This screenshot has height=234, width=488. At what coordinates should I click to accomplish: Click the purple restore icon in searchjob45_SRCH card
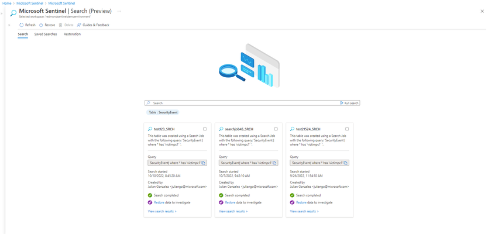coord(221,202)
